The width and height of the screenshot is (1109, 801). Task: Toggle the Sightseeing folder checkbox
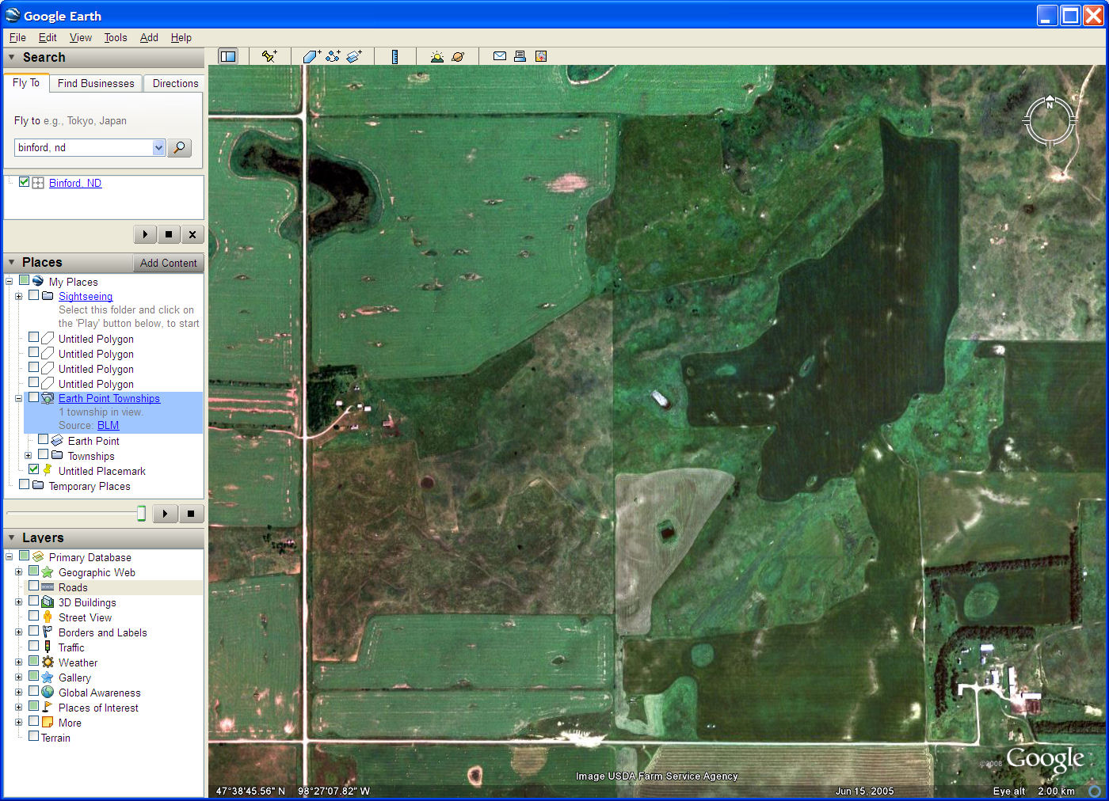(34, 295)
